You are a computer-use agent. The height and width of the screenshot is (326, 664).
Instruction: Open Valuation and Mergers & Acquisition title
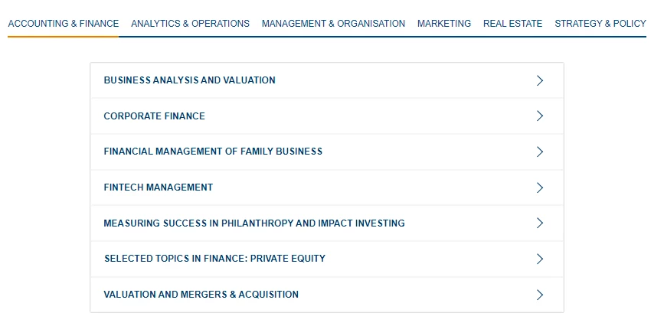(x=201, y=295)
